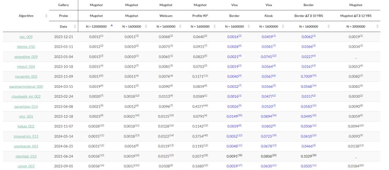The width and height of the screenshot is (389, 170).
Task: Sort the Kiosk column via its arrows
Action: coord(283,27)
